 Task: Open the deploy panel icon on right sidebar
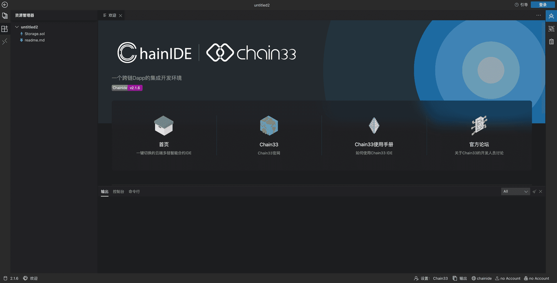tap(551, 16)
